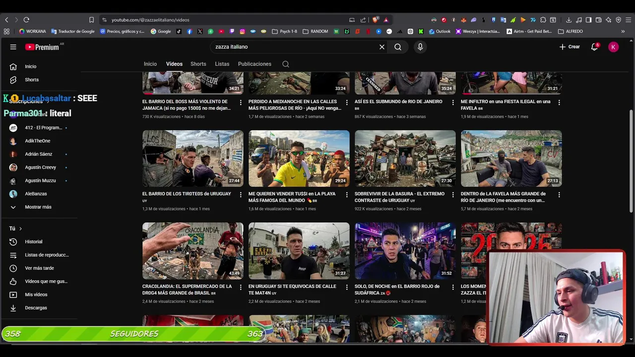The image size is (635, 357).
Task: Open the Adrián Sáenz subscription
Action: click(x=40, y=154)
